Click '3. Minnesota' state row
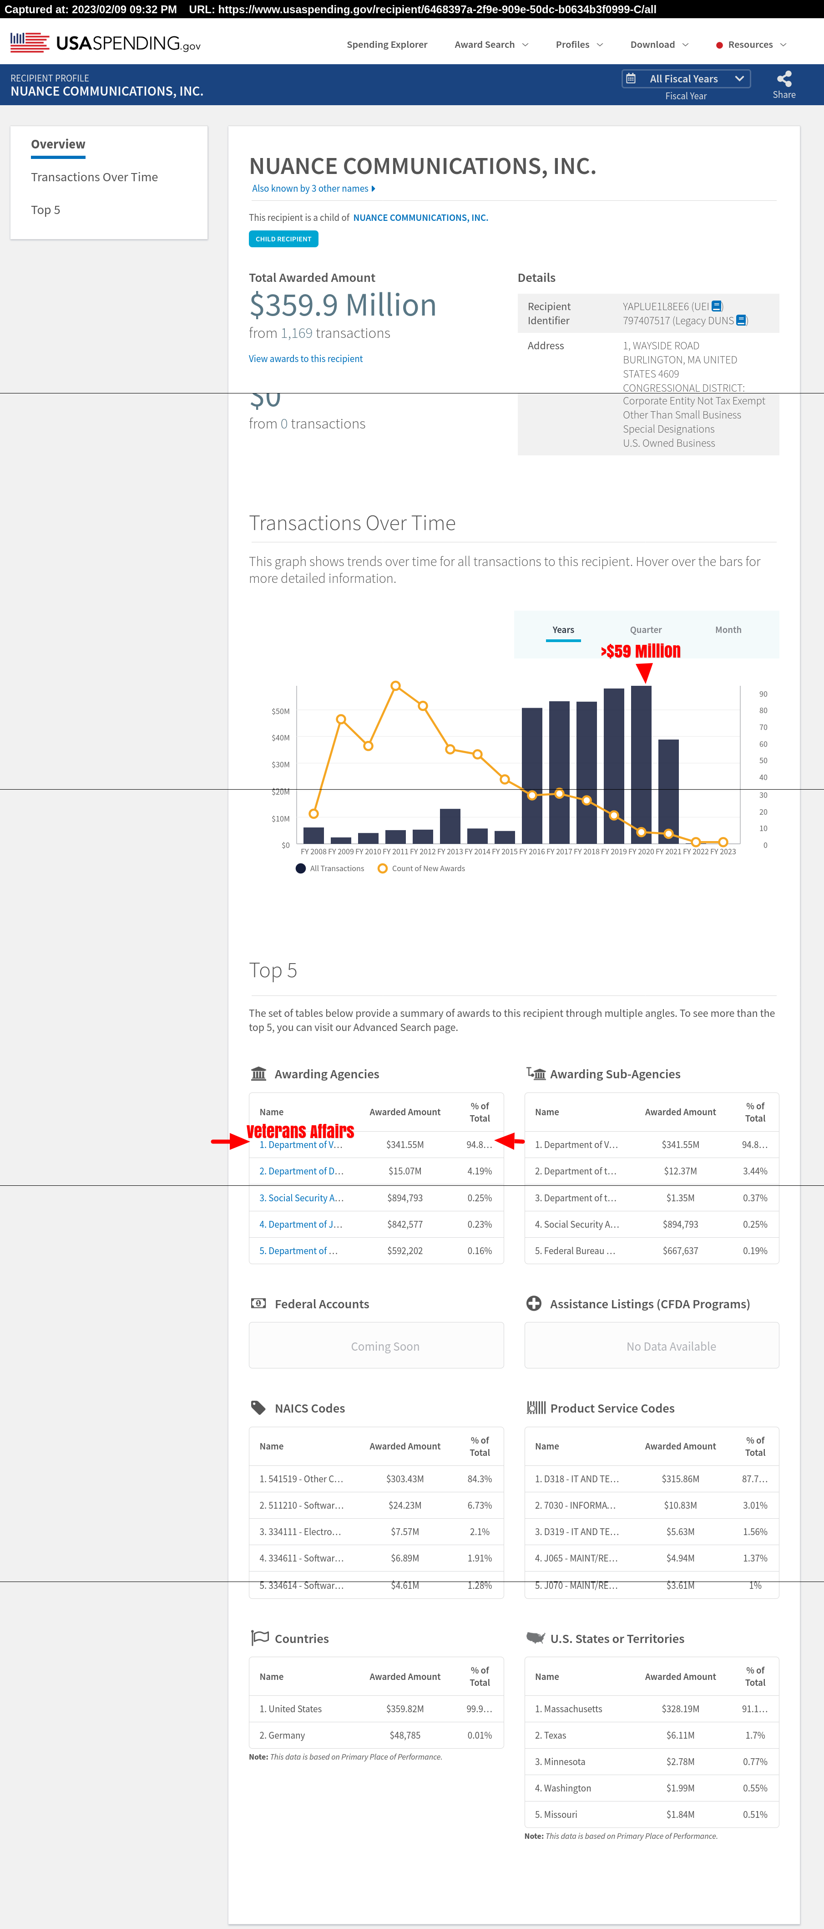Image resolution: width=824 pixels, height=1929 pixels. click(x=651, y=1761)
